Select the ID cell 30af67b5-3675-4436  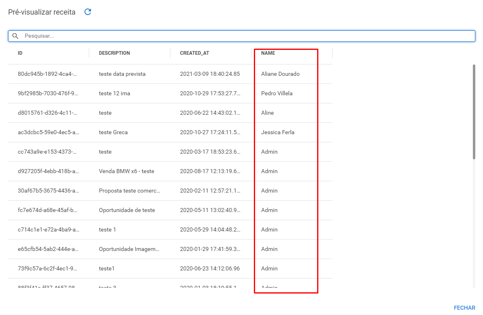tap(48, 191)
